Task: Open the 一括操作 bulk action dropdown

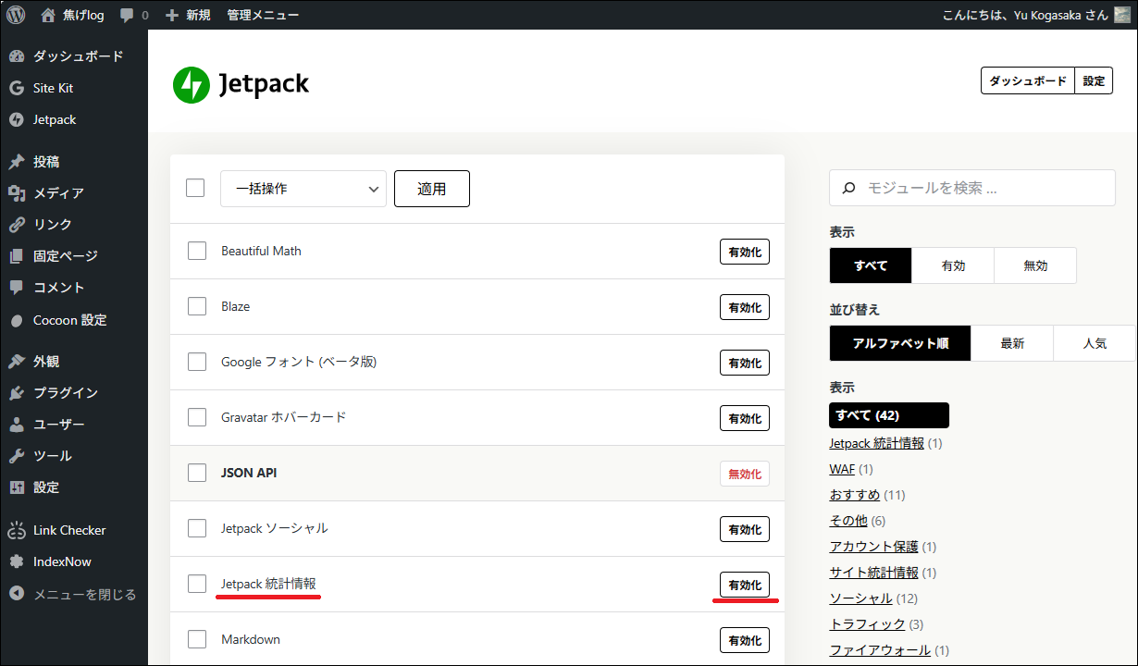Action: pos(303,189)
